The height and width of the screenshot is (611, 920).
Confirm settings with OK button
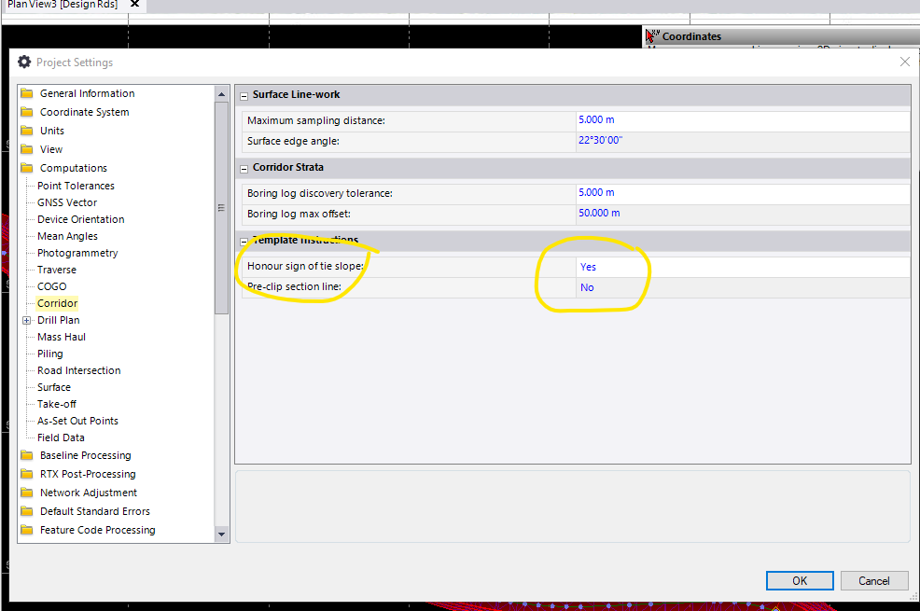point(800,581)
